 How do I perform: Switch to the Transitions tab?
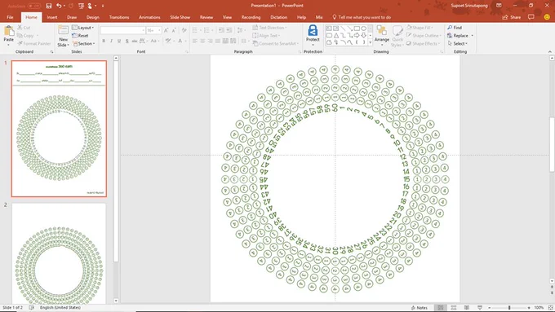tap(119, 17)
